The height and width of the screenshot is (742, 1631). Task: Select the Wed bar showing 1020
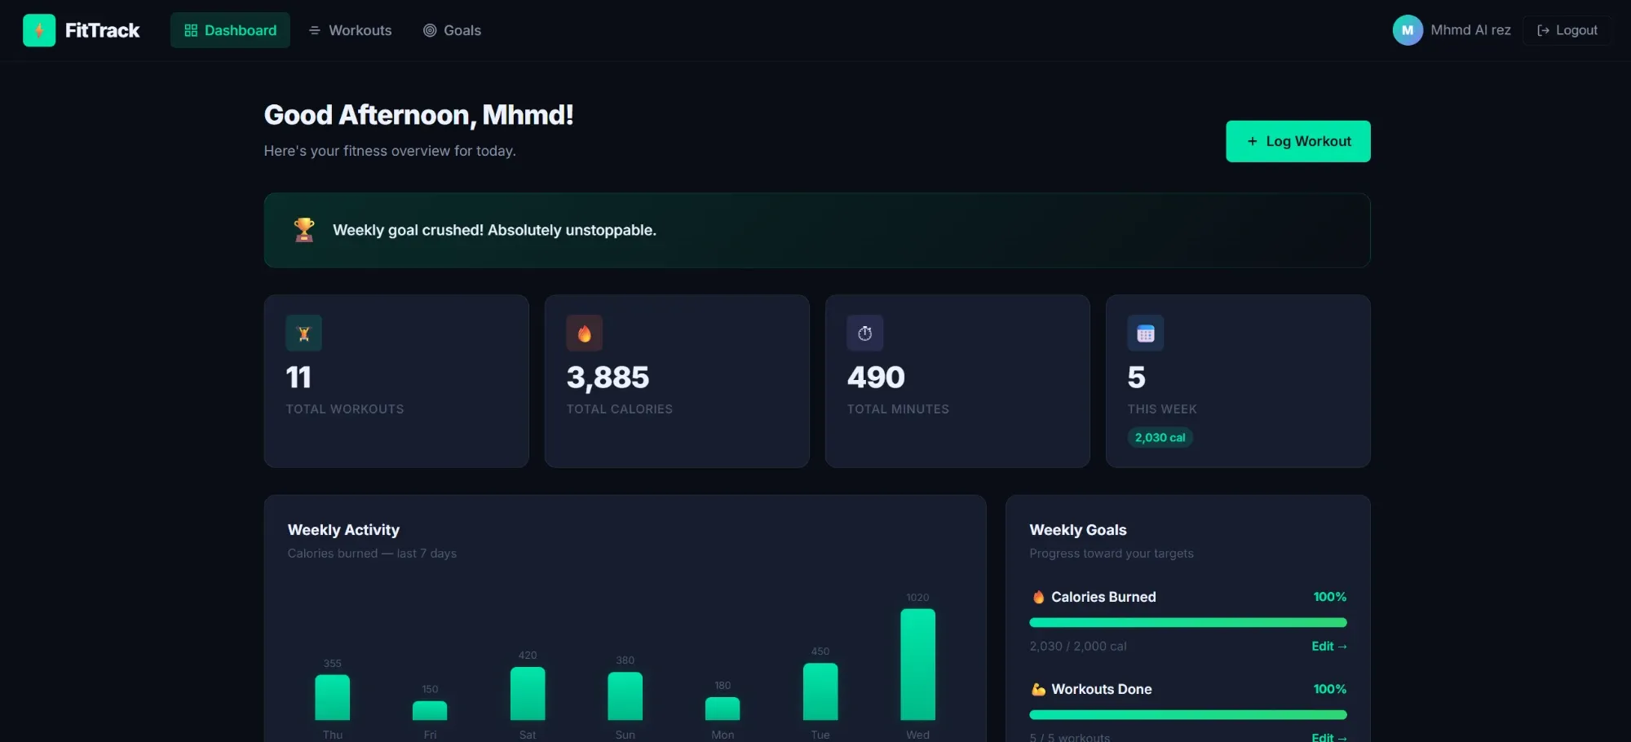[917, 665]
